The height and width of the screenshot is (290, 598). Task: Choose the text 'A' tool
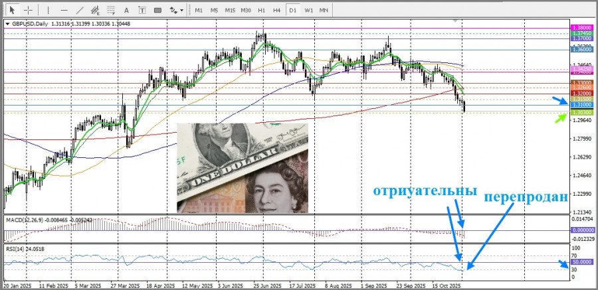127,11
